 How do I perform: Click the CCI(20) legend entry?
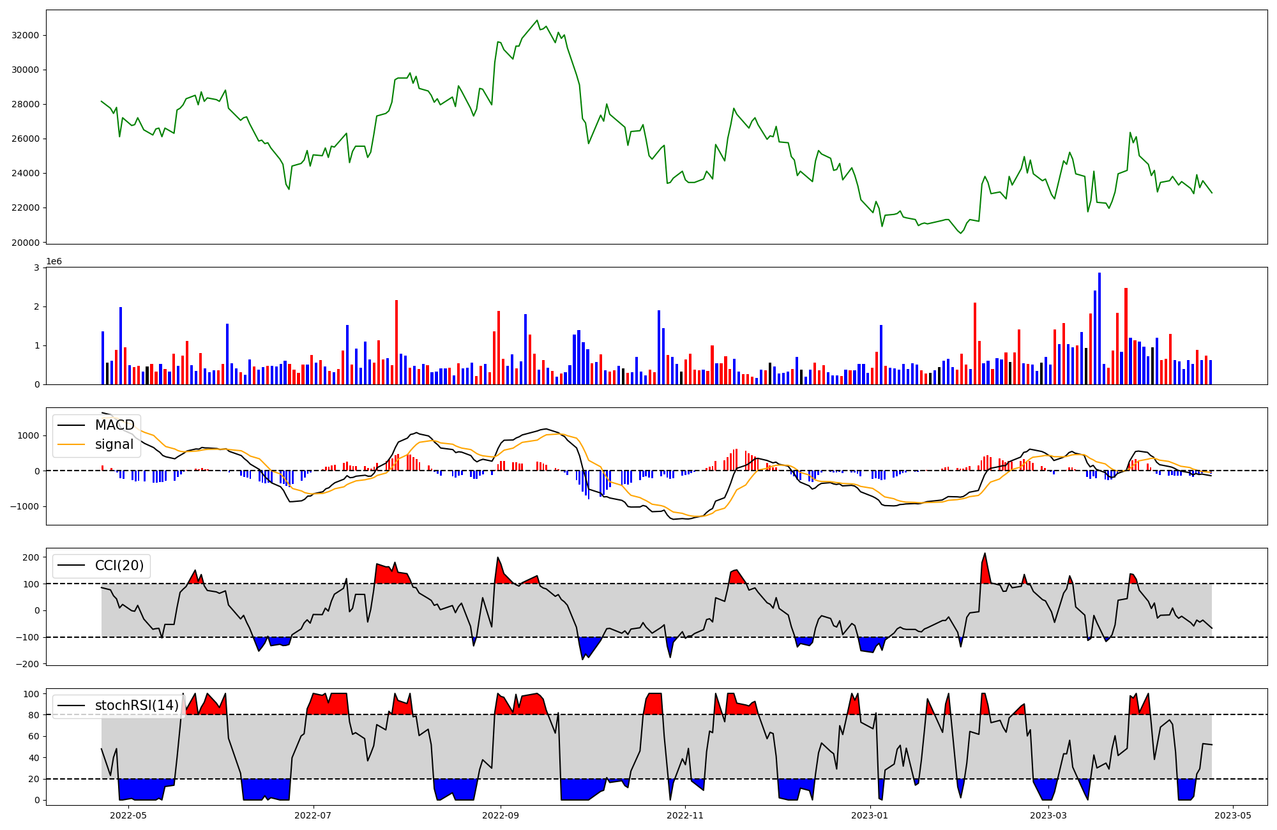point(119,566)
